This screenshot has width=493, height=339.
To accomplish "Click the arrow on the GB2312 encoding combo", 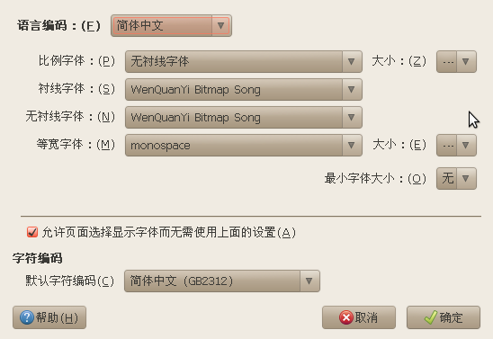I will pos(309,281).
